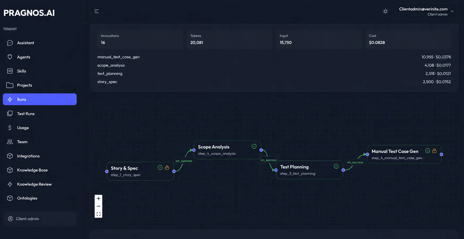This screenshot has width=464, height=239.
Task: Click the test_planning usage row
Action: (274, 73)
